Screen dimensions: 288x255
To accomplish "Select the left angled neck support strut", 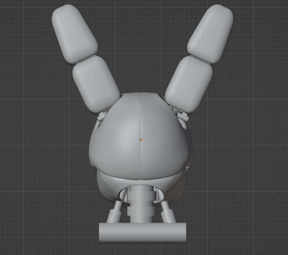I will (115, 212).
